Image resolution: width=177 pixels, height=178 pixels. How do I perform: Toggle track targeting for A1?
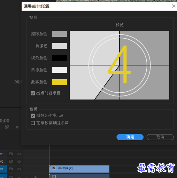coord(3,176)
